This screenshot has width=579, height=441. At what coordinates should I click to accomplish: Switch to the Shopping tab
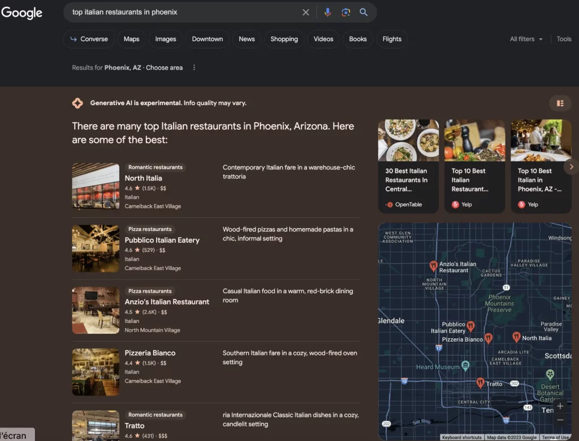pos(284,39)
